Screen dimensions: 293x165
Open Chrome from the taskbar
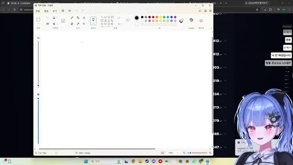133,161
